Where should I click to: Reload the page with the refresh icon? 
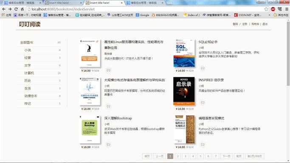(16, 9)
